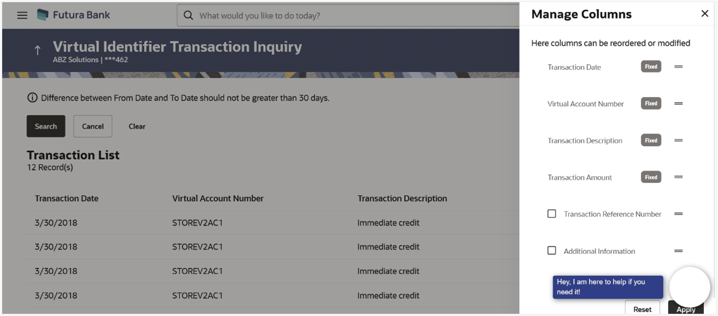Open the chatbot assistant bubble
The image size is (718, 316).
pyautogui.click(x=690, y=287)
